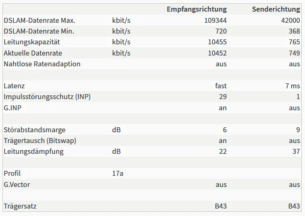Click the Trägertausch (Bitswap) label
The width and height of the screenshot is (305, 216).
pyautogui.click(x=40, y=141)
